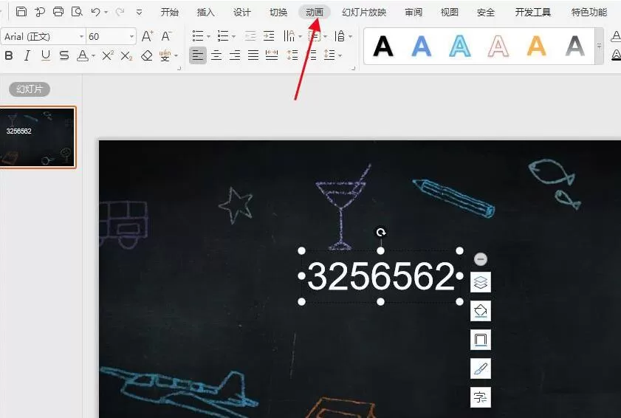Expand the WordArt styles gallery
The width and height of the screenshot is (621, 418).
coord(600,46)
